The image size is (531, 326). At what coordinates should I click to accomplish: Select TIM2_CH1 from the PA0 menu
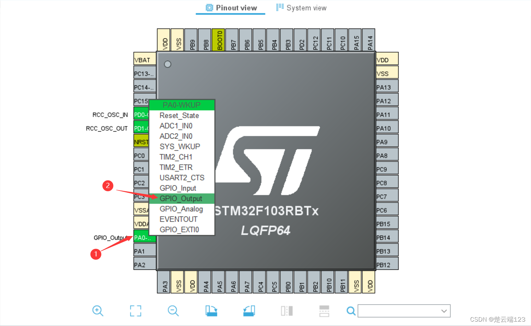(176, 157)
